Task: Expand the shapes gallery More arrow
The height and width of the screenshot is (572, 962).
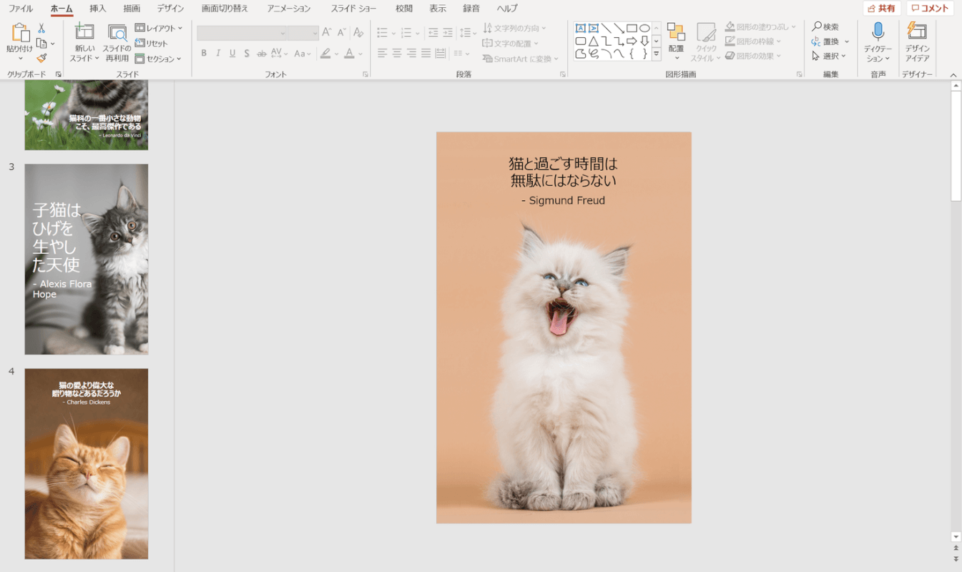Action: (656, 54)
